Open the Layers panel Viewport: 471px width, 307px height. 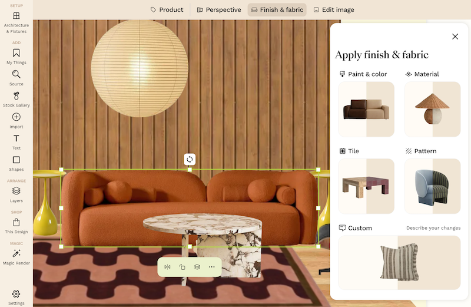16,194
